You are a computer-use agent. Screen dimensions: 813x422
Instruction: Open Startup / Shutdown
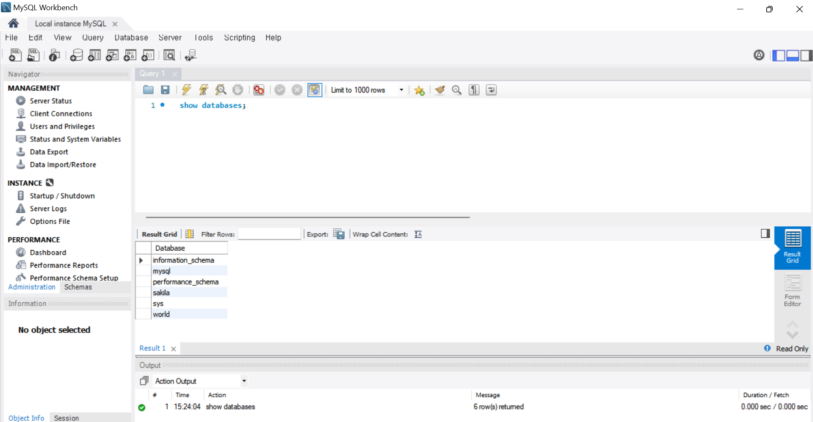(x=62, y=196)
